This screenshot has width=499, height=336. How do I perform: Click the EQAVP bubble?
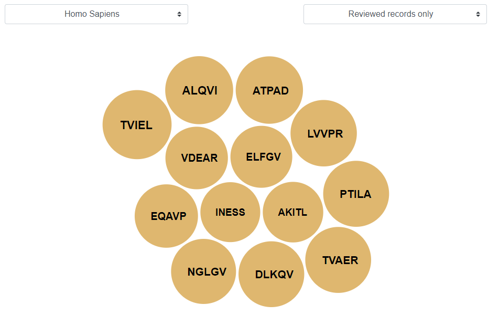point(166,216)
